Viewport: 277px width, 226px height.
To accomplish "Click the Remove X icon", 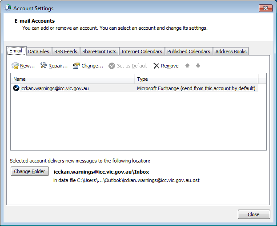I will (156, 66).
